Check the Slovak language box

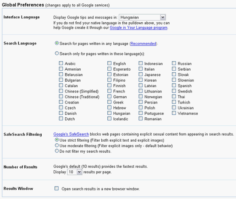174,74
